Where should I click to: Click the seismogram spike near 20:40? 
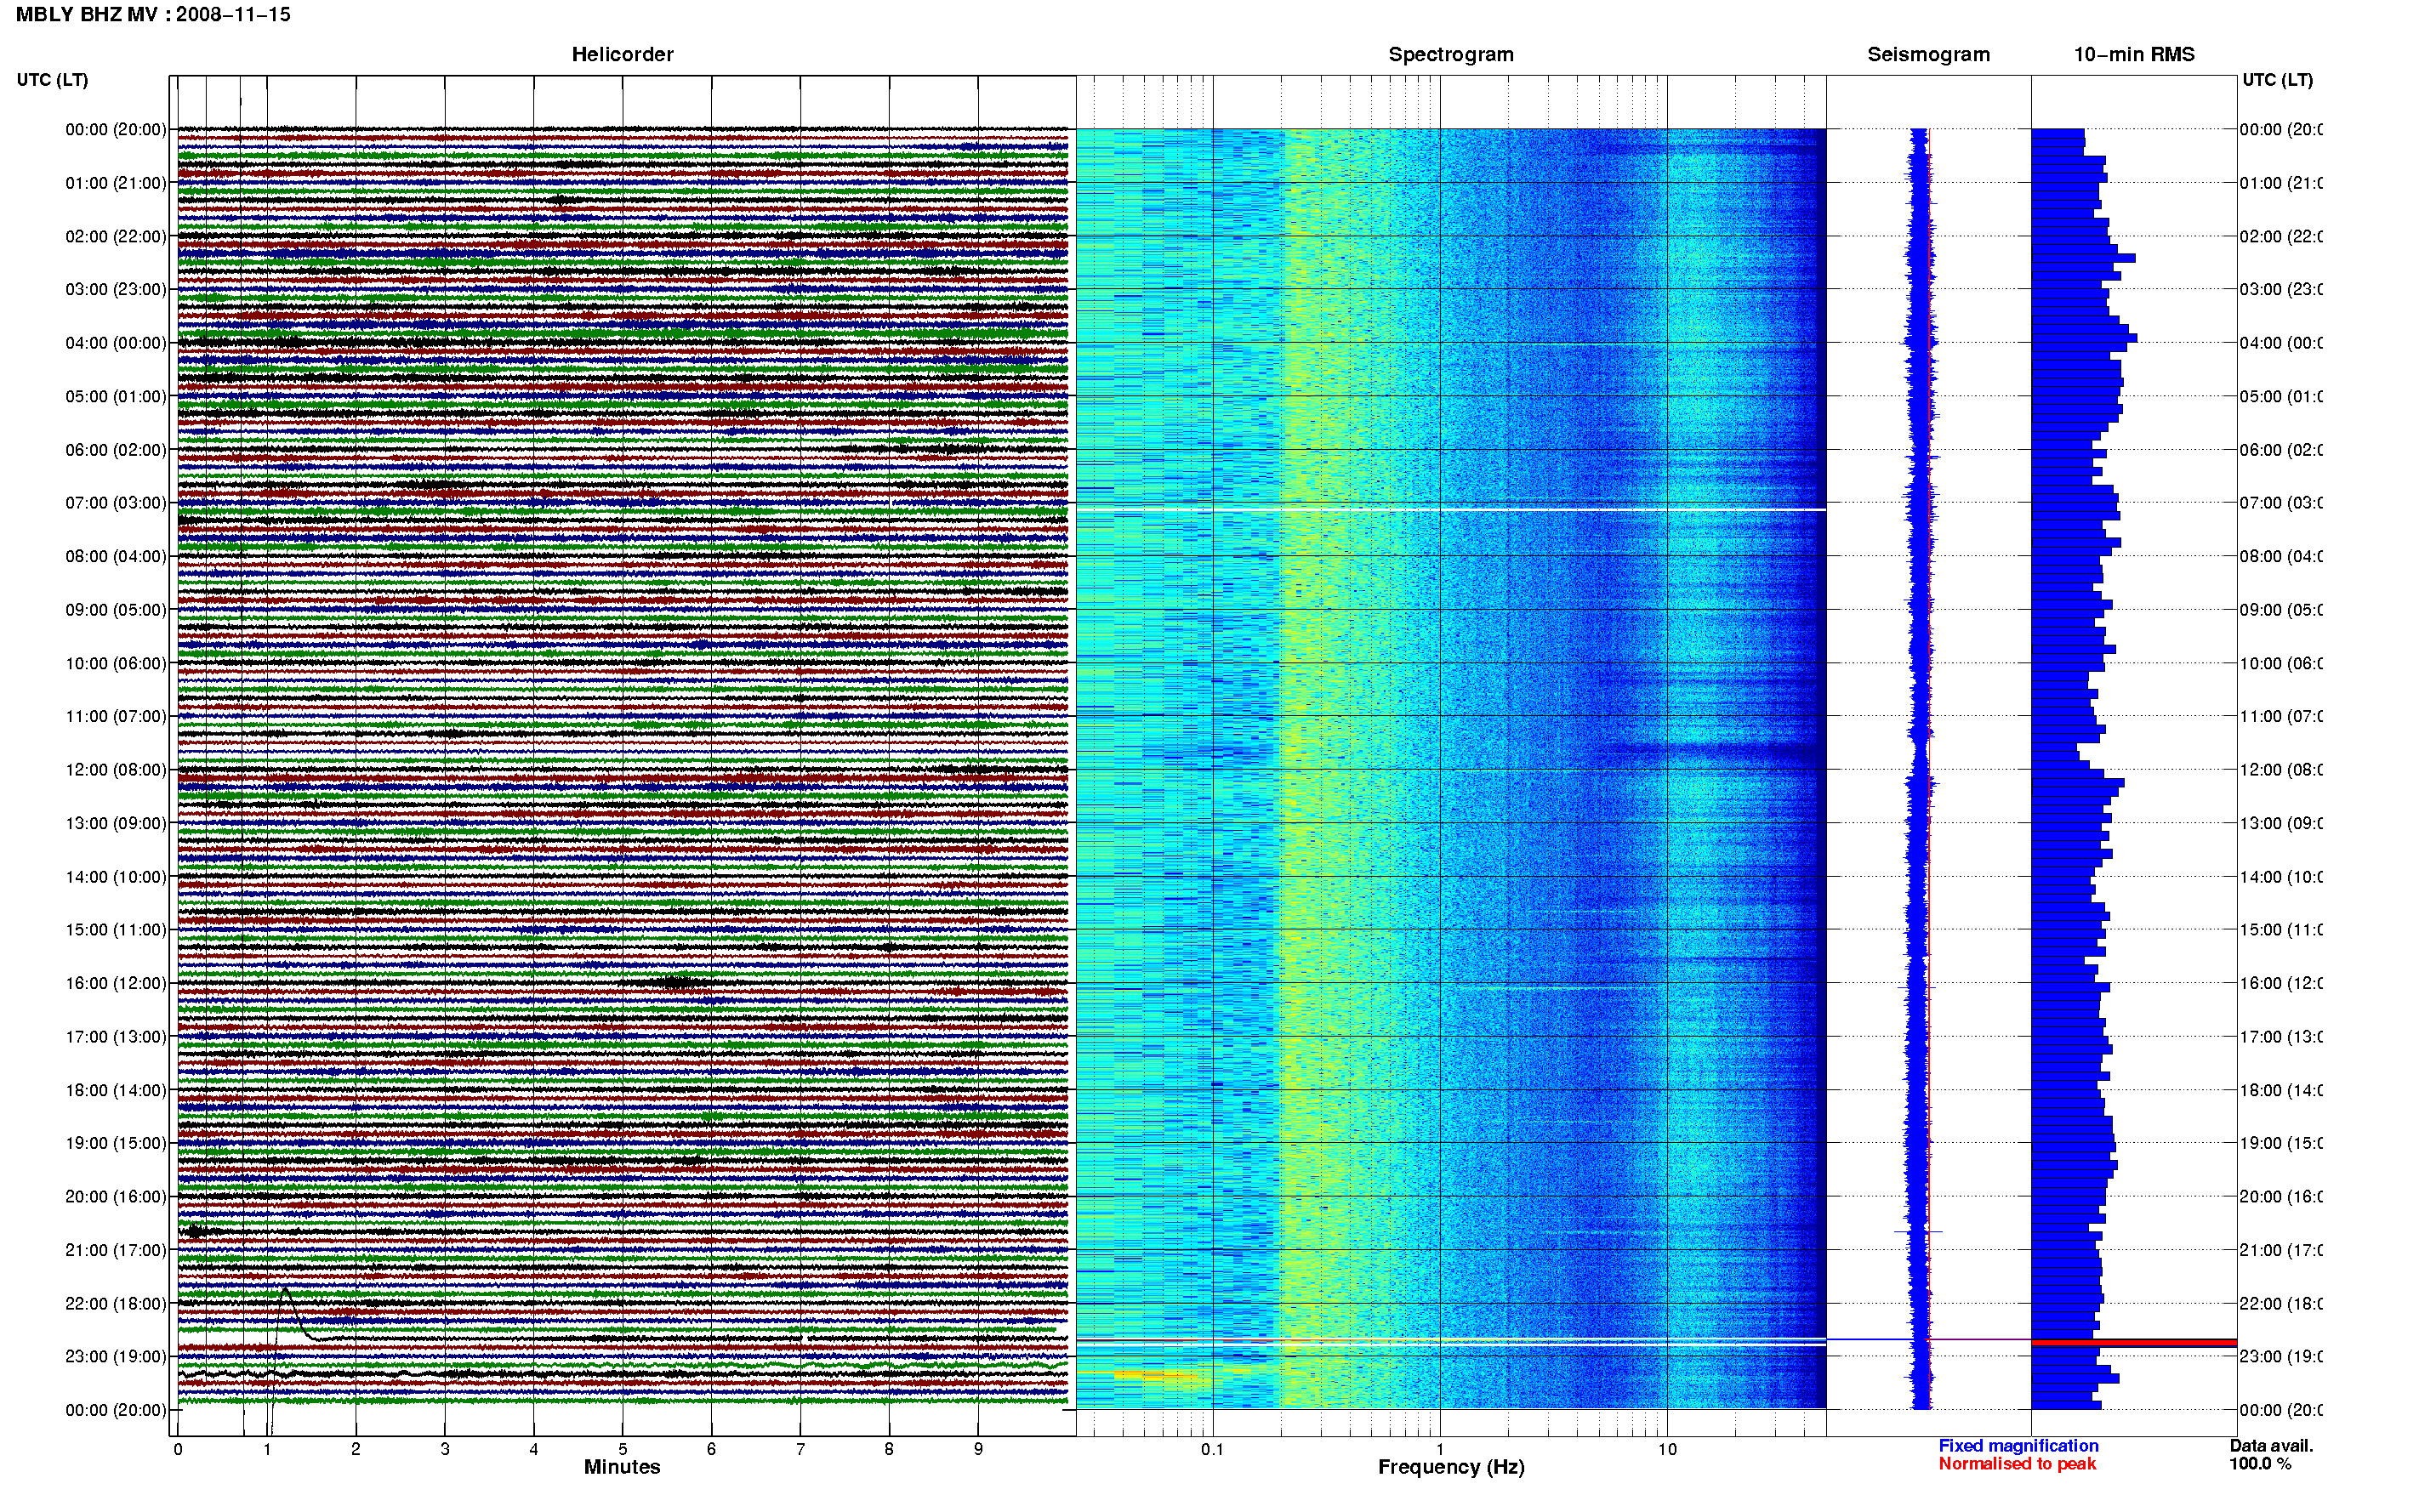click(x=1918, y=1232)
